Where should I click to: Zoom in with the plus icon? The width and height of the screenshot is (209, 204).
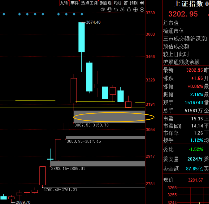click(135, 10)
